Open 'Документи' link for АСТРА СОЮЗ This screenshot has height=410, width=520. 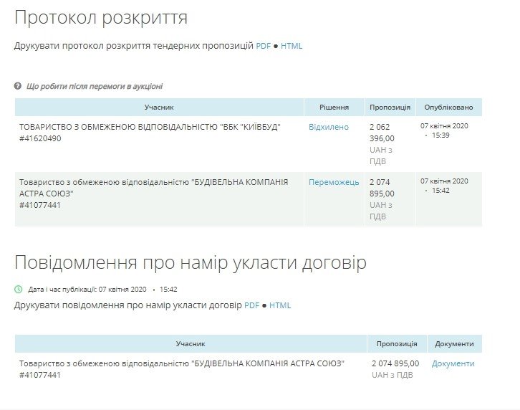click(453, 363)
